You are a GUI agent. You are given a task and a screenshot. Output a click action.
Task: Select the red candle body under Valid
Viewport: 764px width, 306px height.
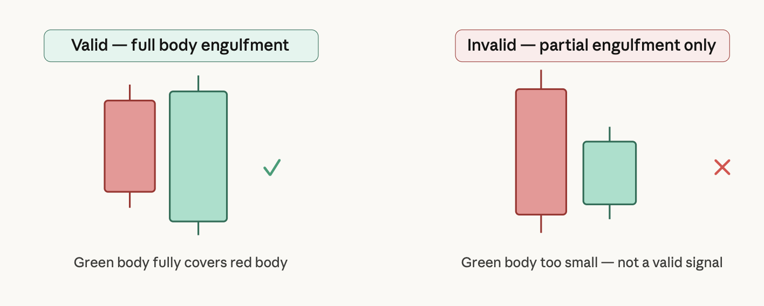[130, 146]
